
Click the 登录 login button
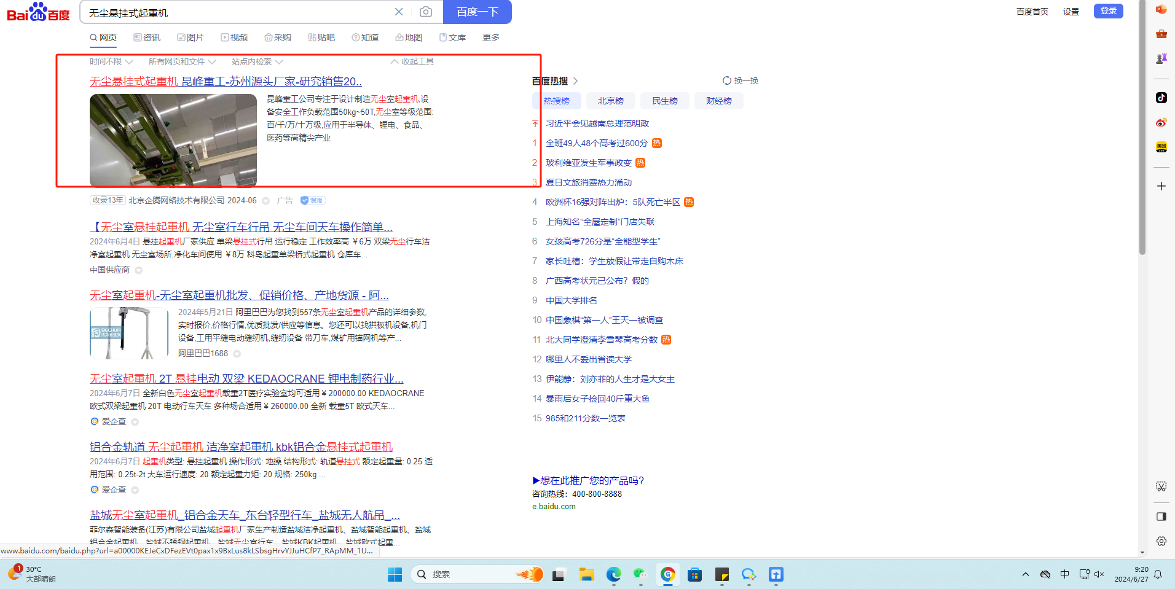1108,11
